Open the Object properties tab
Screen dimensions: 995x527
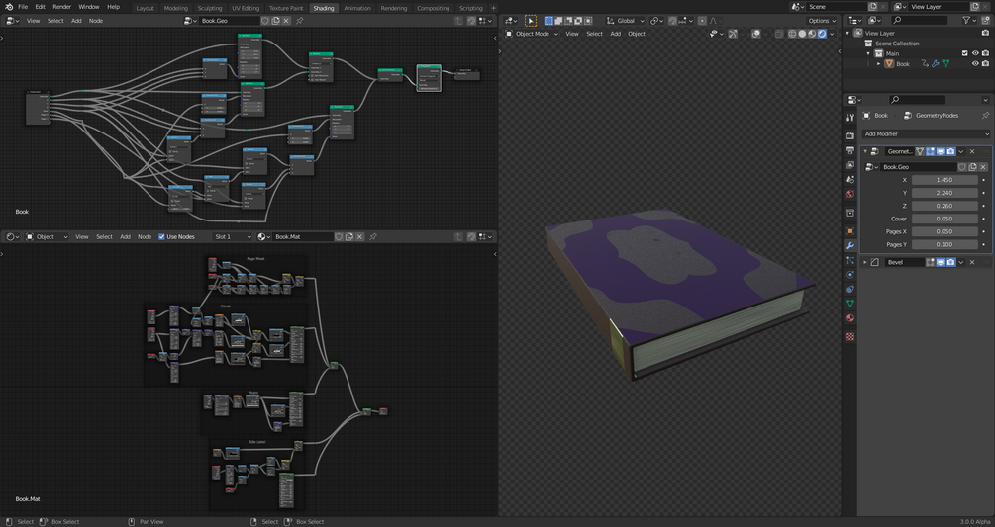coord(850,231)
